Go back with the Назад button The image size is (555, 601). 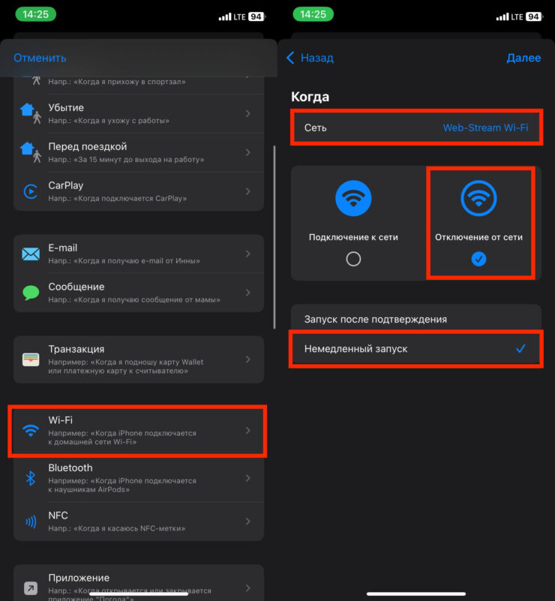[310, 58]
